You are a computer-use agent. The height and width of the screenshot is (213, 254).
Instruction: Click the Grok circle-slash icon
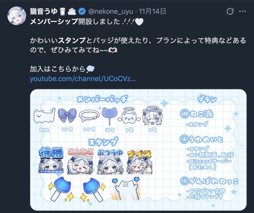pos(230,11)
